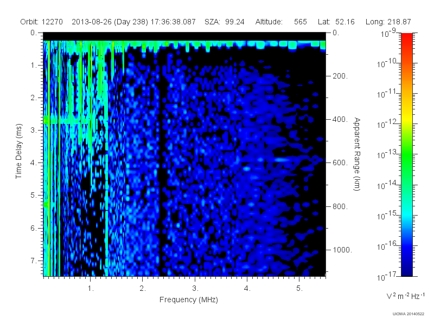Click the yellow band of the color scale

click(x=406, y=118)
